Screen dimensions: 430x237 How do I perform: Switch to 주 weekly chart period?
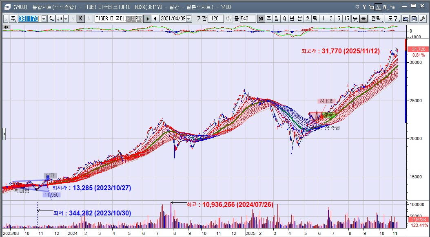point(269,19)
